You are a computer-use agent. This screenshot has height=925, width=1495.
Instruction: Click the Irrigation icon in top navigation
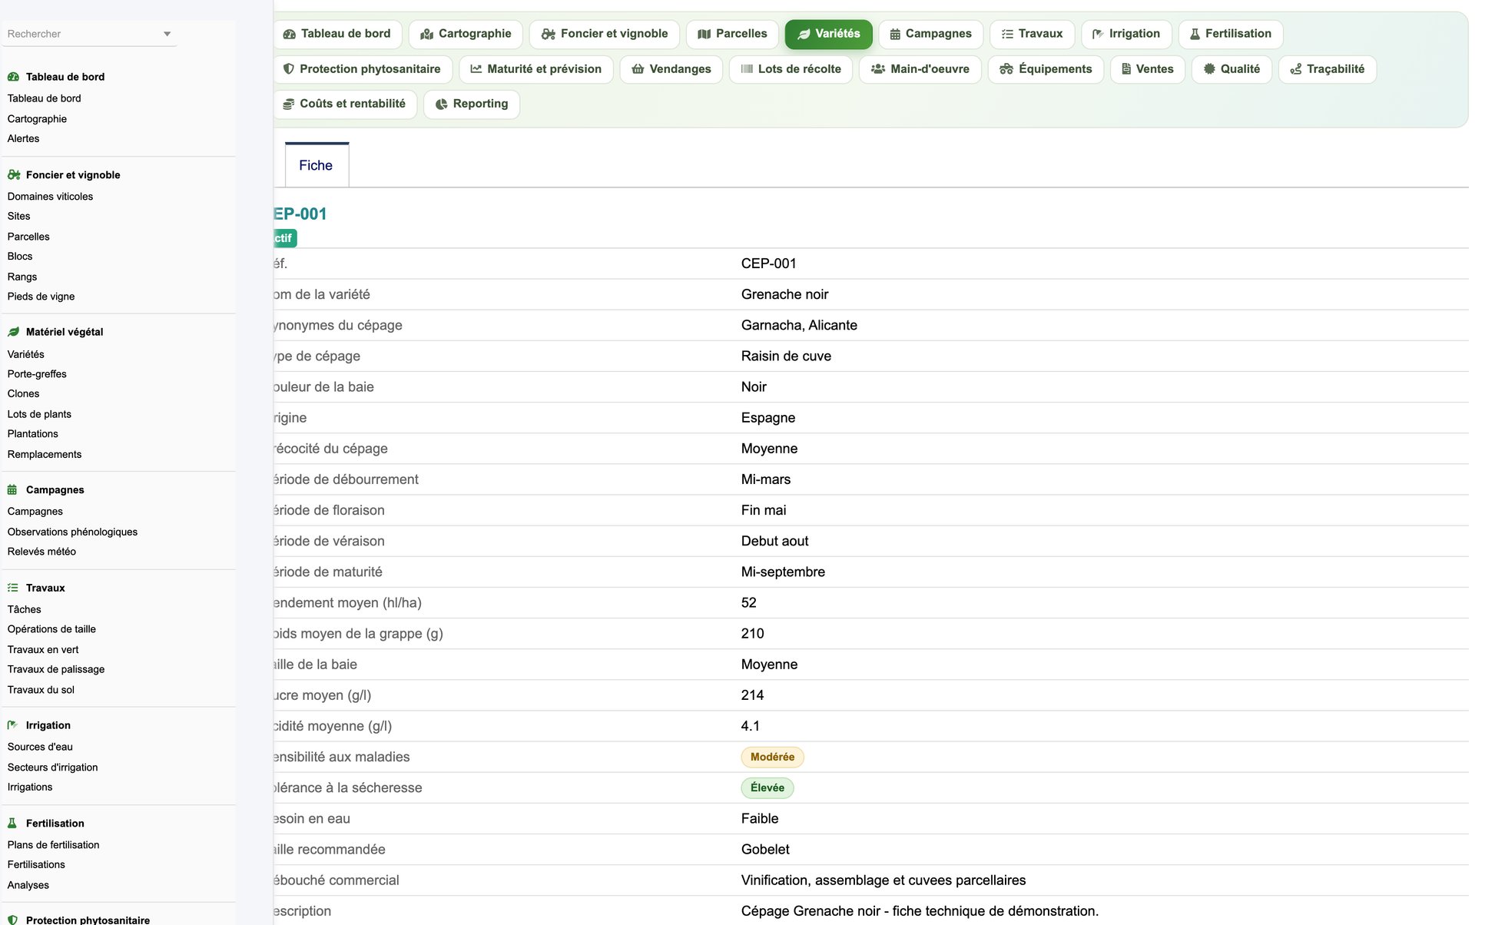1098,34
